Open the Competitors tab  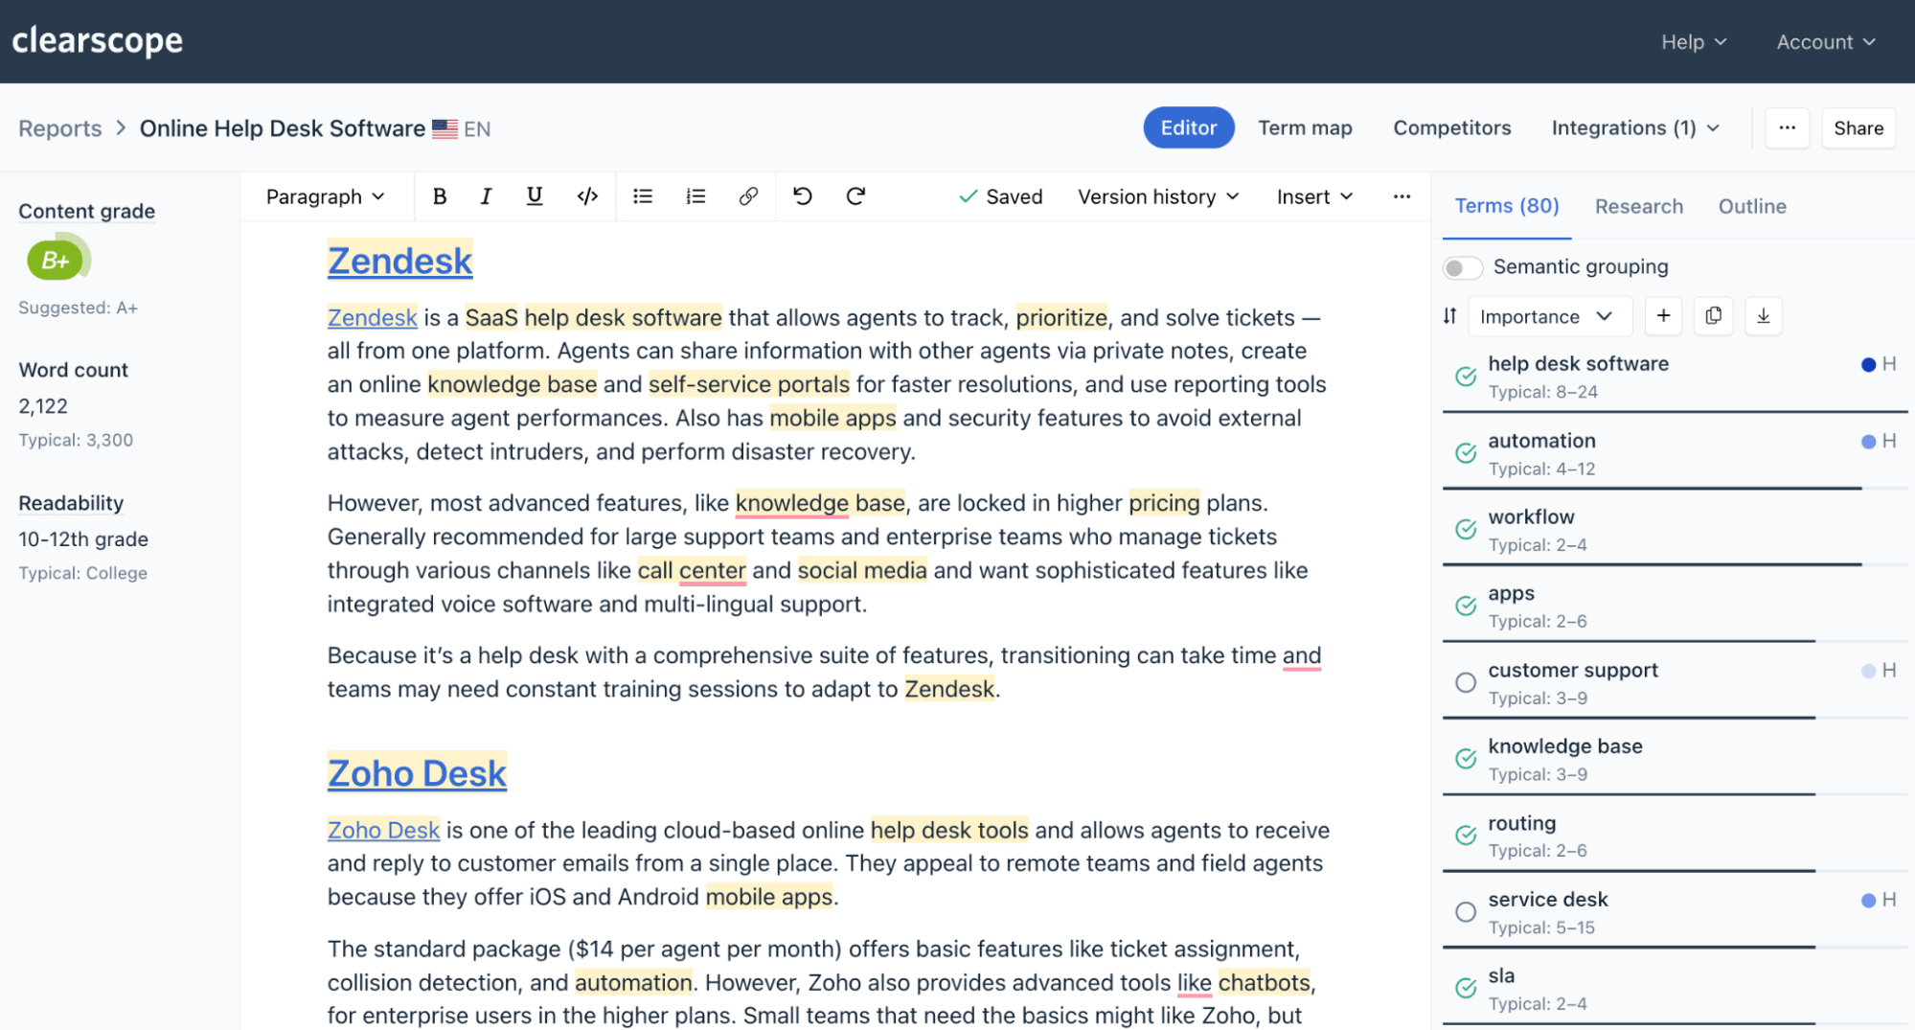(x=1451, y=127)
